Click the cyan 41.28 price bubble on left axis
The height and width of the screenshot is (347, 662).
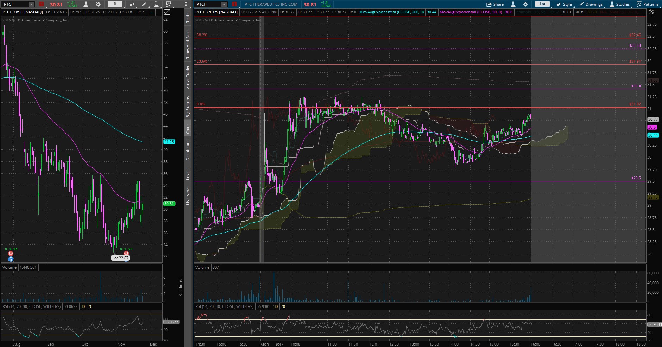tap(169, 142)
